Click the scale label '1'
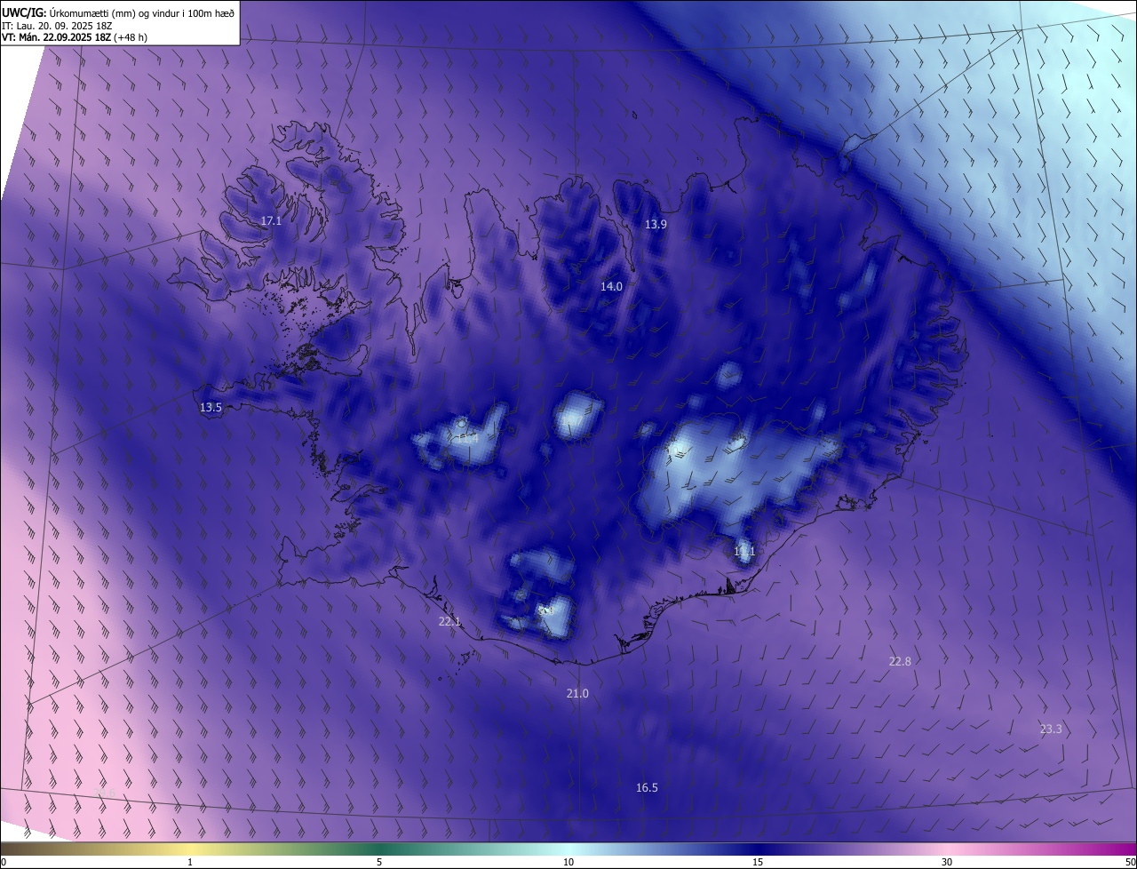The height and width of the screenshot is (869, 1137). pos(190,863)
